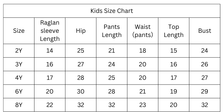Select the Size column header
This screenshot has height=112, width=224.
(19, 31)
